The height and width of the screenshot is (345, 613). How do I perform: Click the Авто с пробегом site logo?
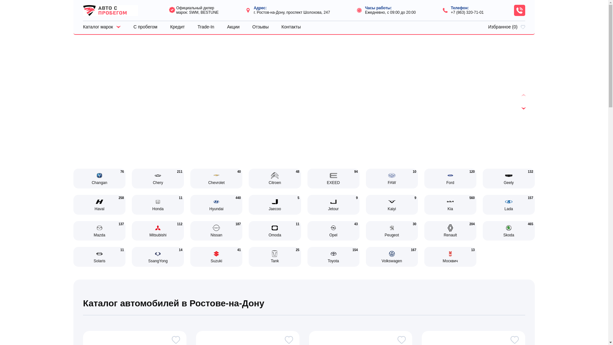coord(110,11)
